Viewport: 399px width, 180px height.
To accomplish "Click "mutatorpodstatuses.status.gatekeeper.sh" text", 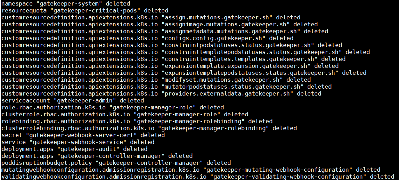I will 233,87.
